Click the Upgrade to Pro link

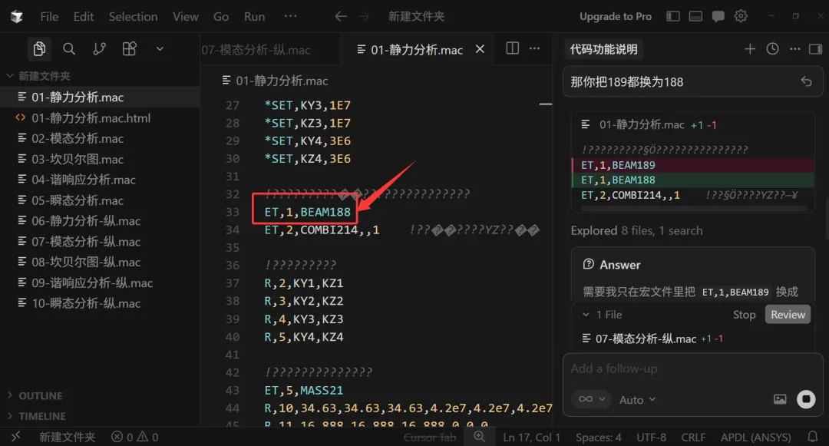pyautogui.click(x=616, y=16)
